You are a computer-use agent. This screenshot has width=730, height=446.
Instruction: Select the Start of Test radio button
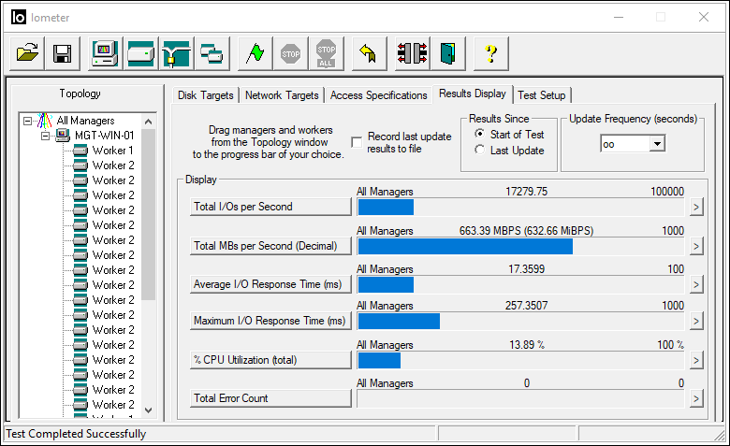click(x=480, y=135)
